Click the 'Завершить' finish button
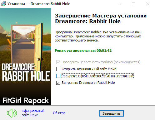 click(112, 113)
